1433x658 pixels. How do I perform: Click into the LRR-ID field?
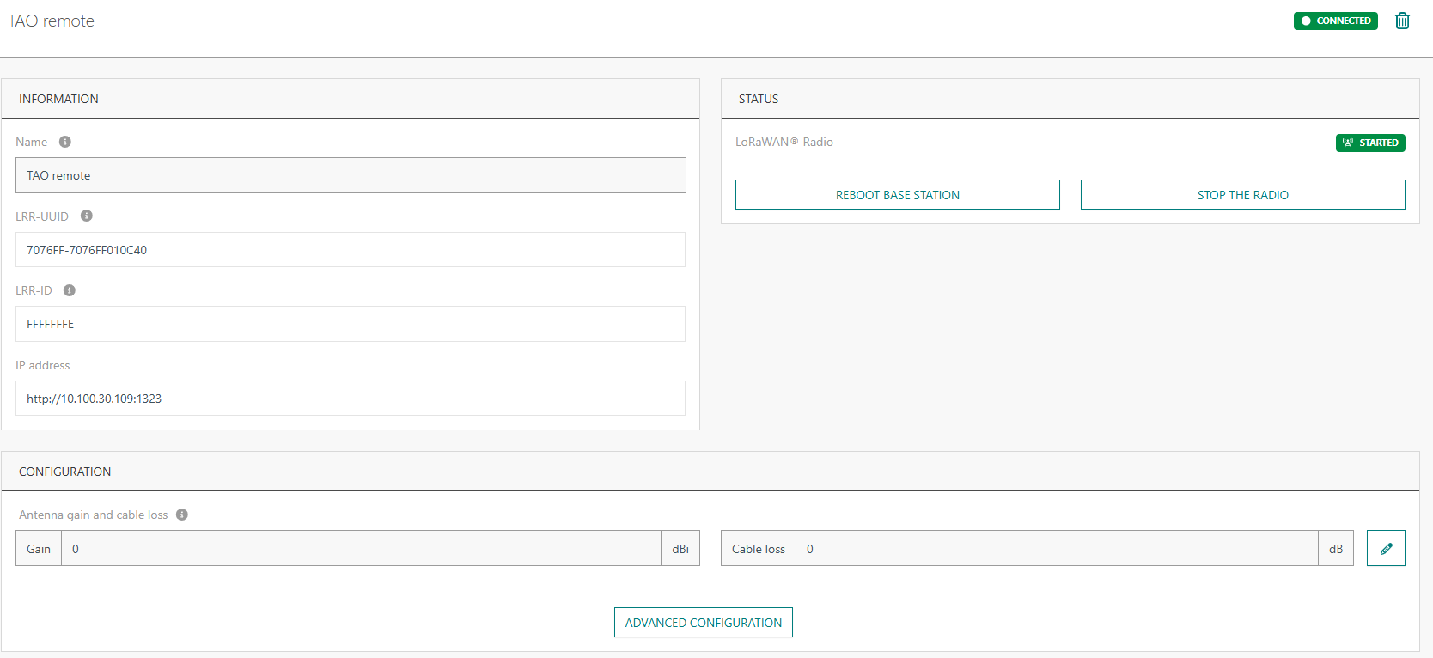click(x=351, y=324)
